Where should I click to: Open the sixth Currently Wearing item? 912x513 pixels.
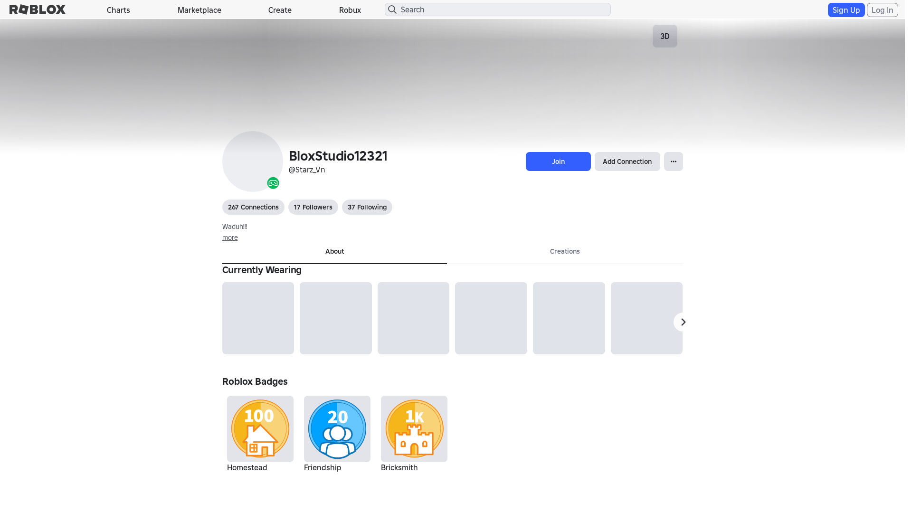click(x=646, y=318)
